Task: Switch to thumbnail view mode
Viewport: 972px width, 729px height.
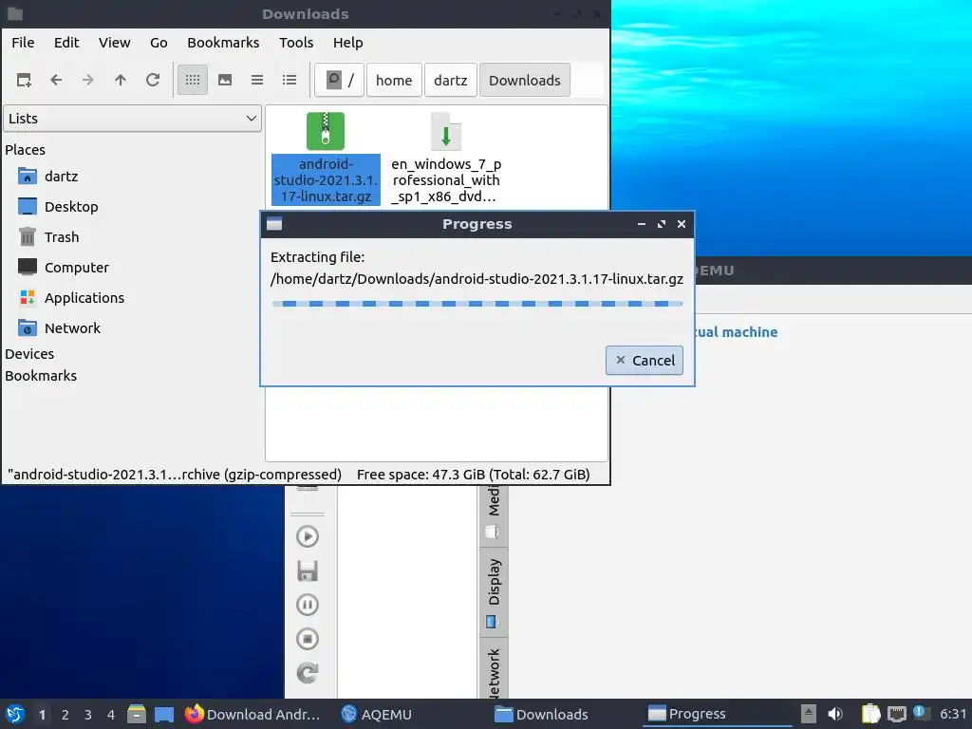Action: (225, 80)
